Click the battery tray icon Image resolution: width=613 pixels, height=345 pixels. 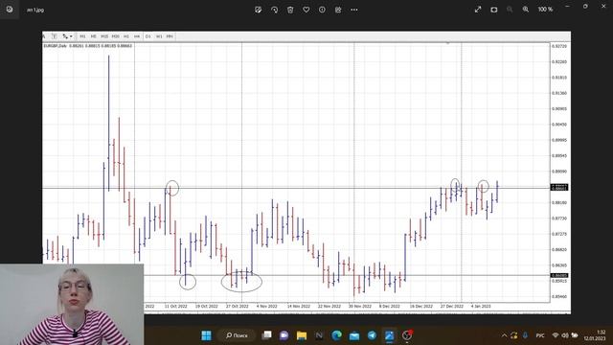click(x=575, y=335)
